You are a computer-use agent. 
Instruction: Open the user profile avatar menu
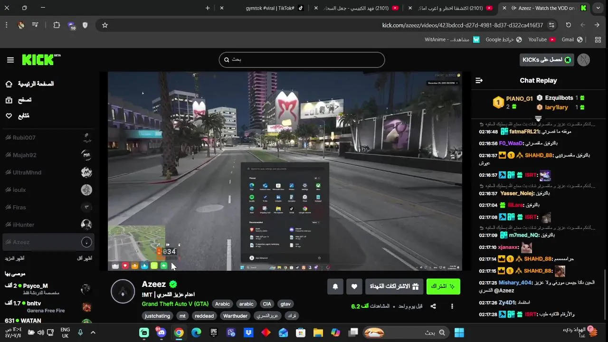[584, 60]
